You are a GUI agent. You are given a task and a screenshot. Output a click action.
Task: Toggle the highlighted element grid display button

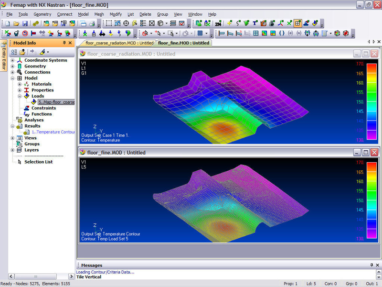[297, 23]
